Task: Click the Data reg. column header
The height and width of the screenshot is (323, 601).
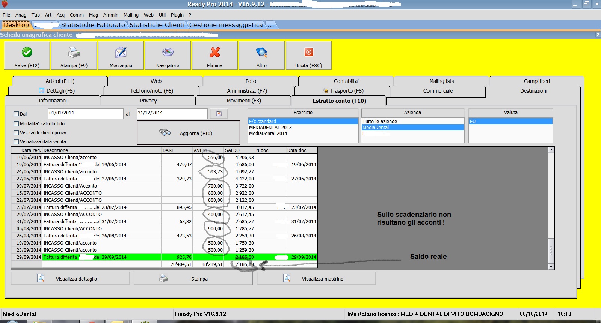Action: [27, 150]
